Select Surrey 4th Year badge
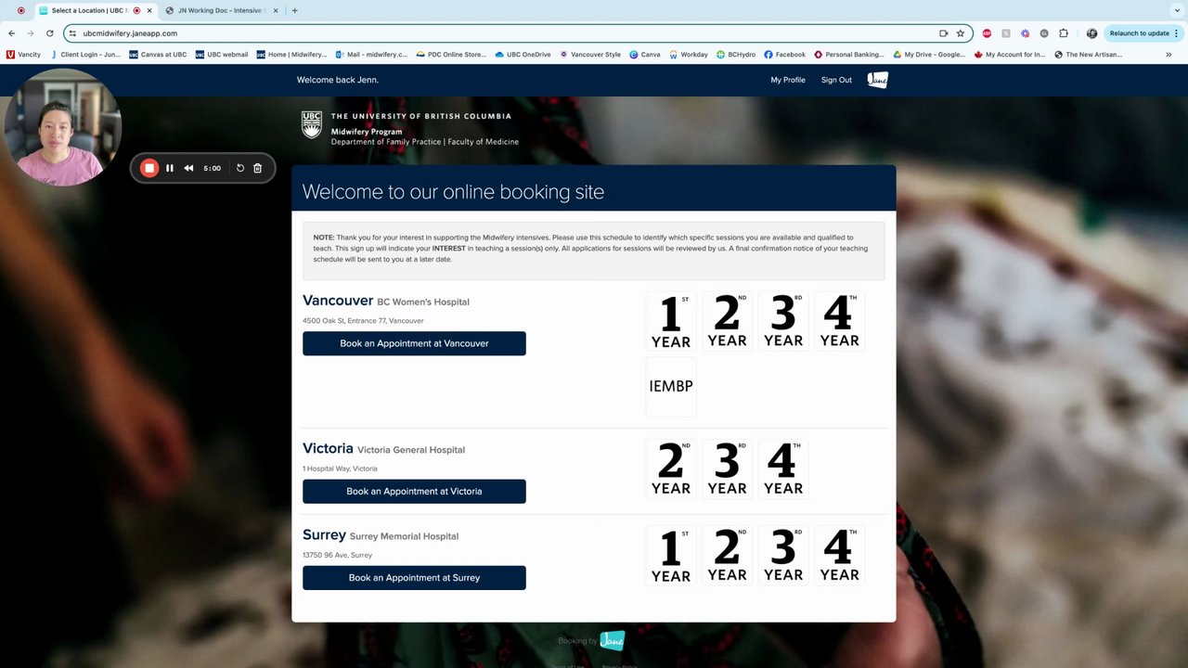Image resolution: width=1188 pixels, height=668 pixels. tap(839, 556)
